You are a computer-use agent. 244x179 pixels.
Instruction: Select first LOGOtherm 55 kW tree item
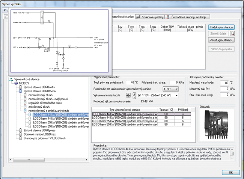61,122
